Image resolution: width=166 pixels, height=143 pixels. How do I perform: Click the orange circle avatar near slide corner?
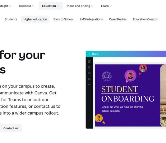[99, 118]
